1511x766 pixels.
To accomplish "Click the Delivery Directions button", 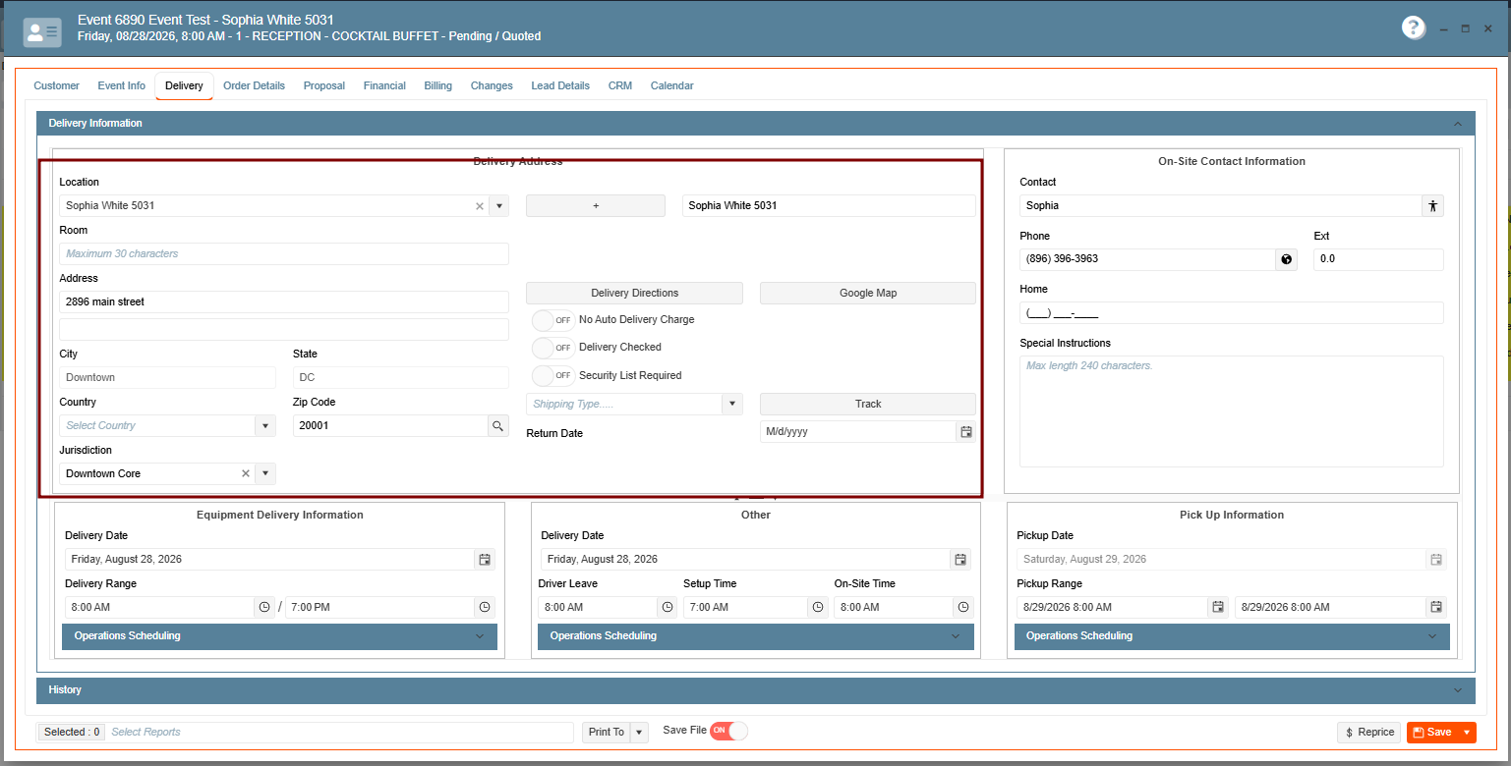I will pyautogui.click(x=634, y=294).
